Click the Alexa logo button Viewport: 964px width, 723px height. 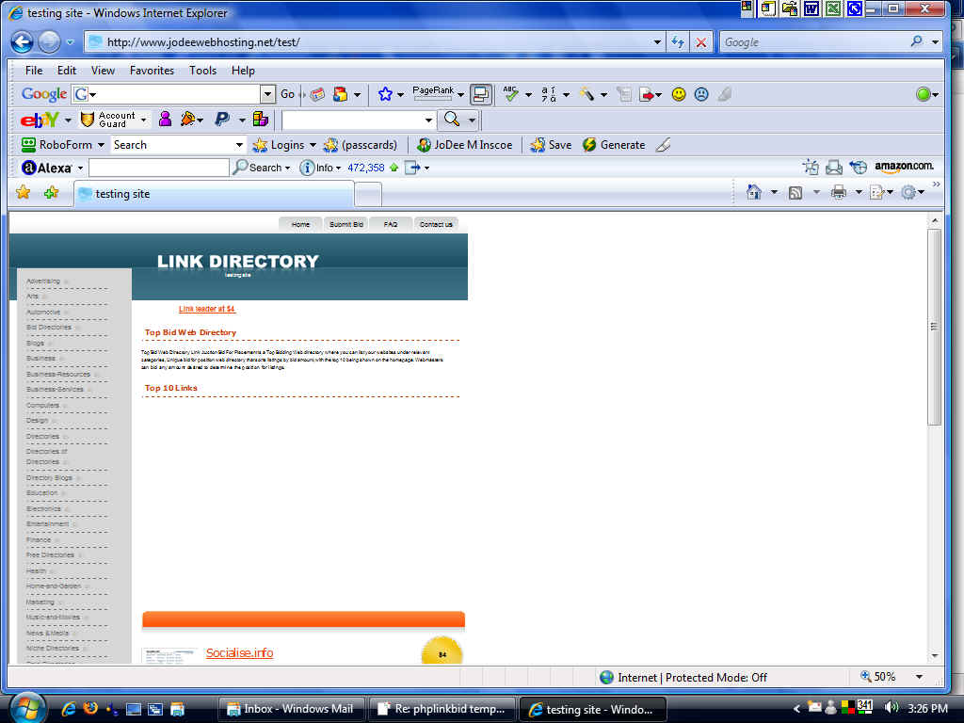(x=47, y=168)
